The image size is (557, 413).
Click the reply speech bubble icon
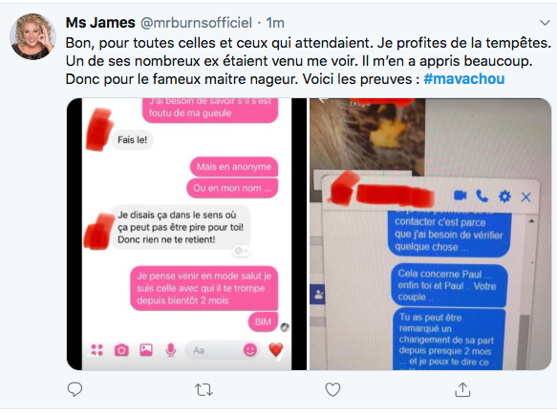click(75, 389)
